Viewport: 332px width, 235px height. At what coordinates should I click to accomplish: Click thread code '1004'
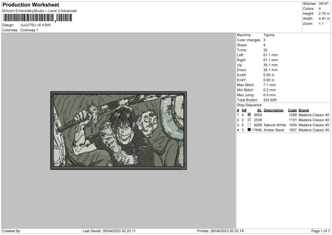[293, 125]
